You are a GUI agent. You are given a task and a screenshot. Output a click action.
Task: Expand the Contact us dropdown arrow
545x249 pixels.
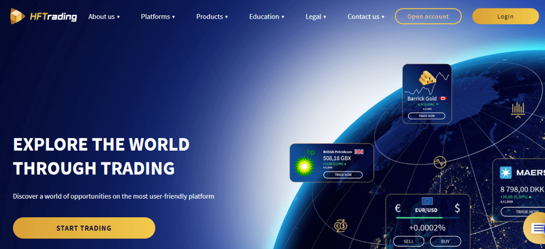pos(383,17)
